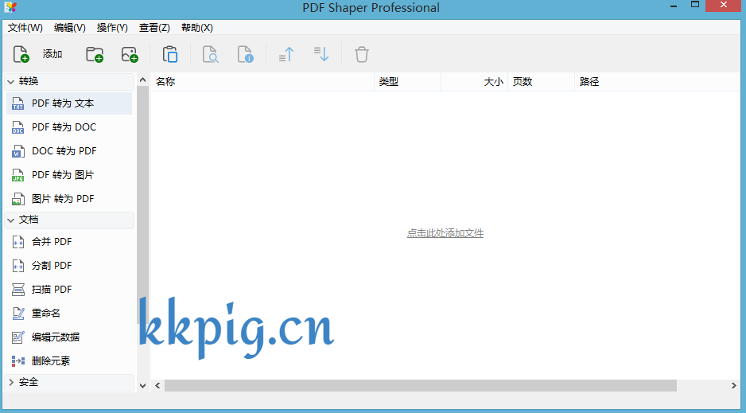Sort by 名称 column header
Screen dimensions: 746x413
coord(262,82)
